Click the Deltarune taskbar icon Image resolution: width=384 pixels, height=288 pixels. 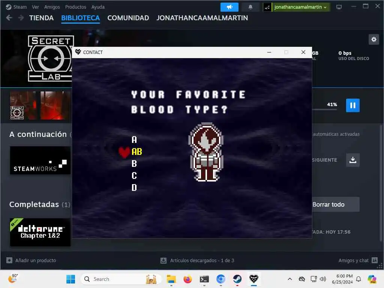tap(254, 279)
